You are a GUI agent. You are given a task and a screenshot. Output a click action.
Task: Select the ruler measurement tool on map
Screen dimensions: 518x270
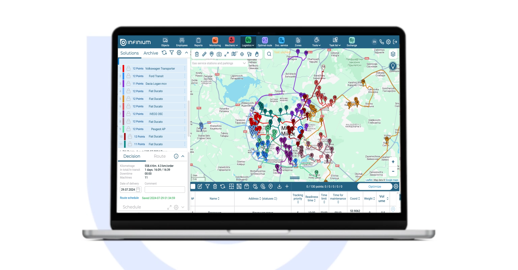pos(204,54)
